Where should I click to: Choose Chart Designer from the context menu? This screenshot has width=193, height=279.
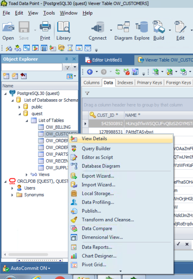(121, 256)
